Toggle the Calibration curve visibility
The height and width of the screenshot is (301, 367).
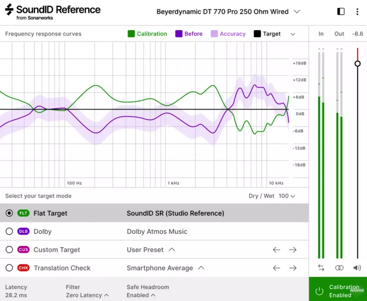click(147, 34)
